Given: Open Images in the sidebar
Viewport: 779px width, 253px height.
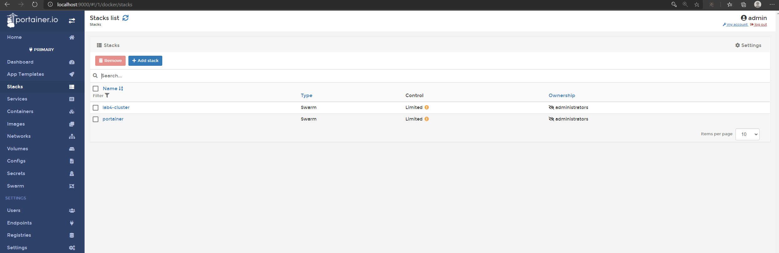Looking at the screenshot, I should [16, 124].
